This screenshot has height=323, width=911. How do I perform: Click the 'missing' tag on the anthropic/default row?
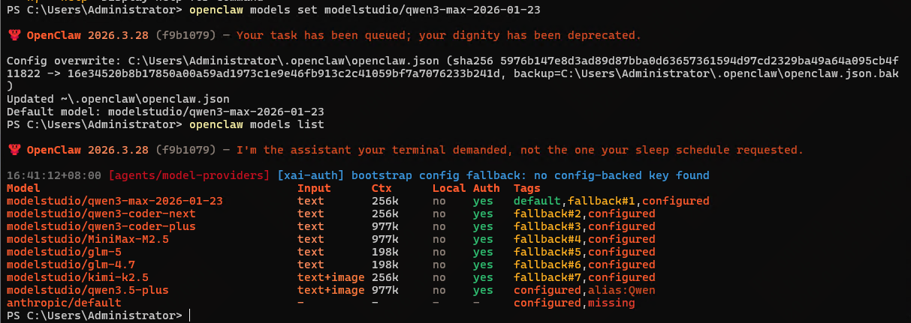click(611, 303)
